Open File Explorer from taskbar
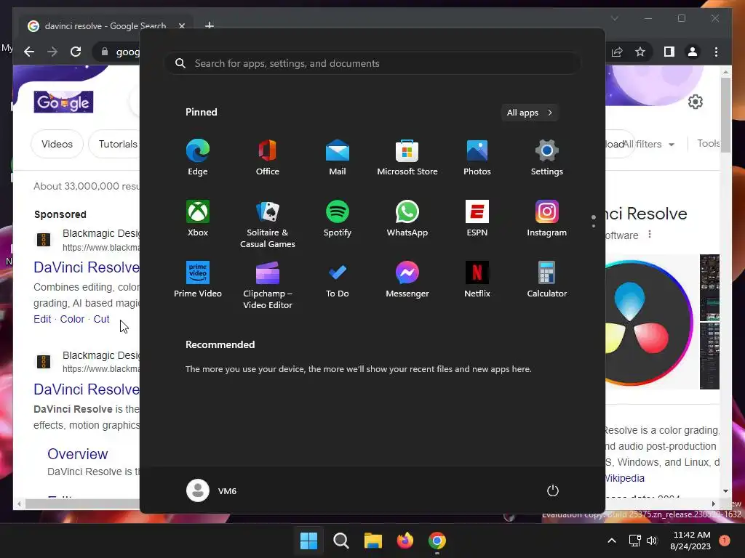745x558 pixels. [x=373, y=541]
